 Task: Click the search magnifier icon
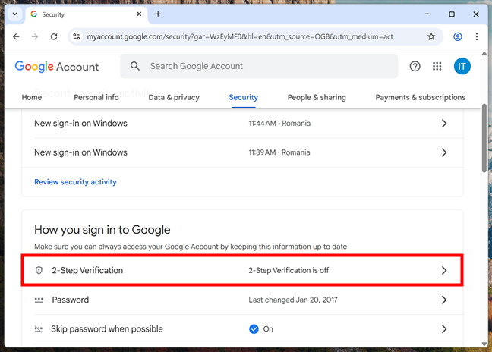click(135, 66)
